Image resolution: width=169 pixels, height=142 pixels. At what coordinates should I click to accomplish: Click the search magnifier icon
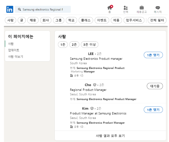(x=19, y=9)
